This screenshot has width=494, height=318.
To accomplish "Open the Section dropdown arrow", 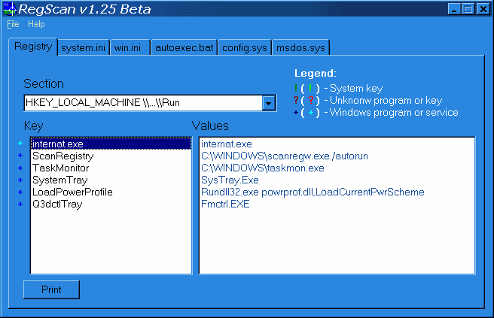I will [x=268, y=103].
